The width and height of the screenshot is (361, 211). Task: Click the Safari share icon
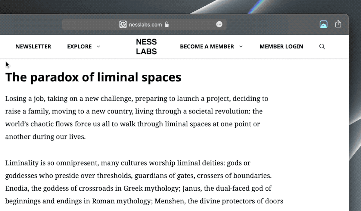point(338,24)
